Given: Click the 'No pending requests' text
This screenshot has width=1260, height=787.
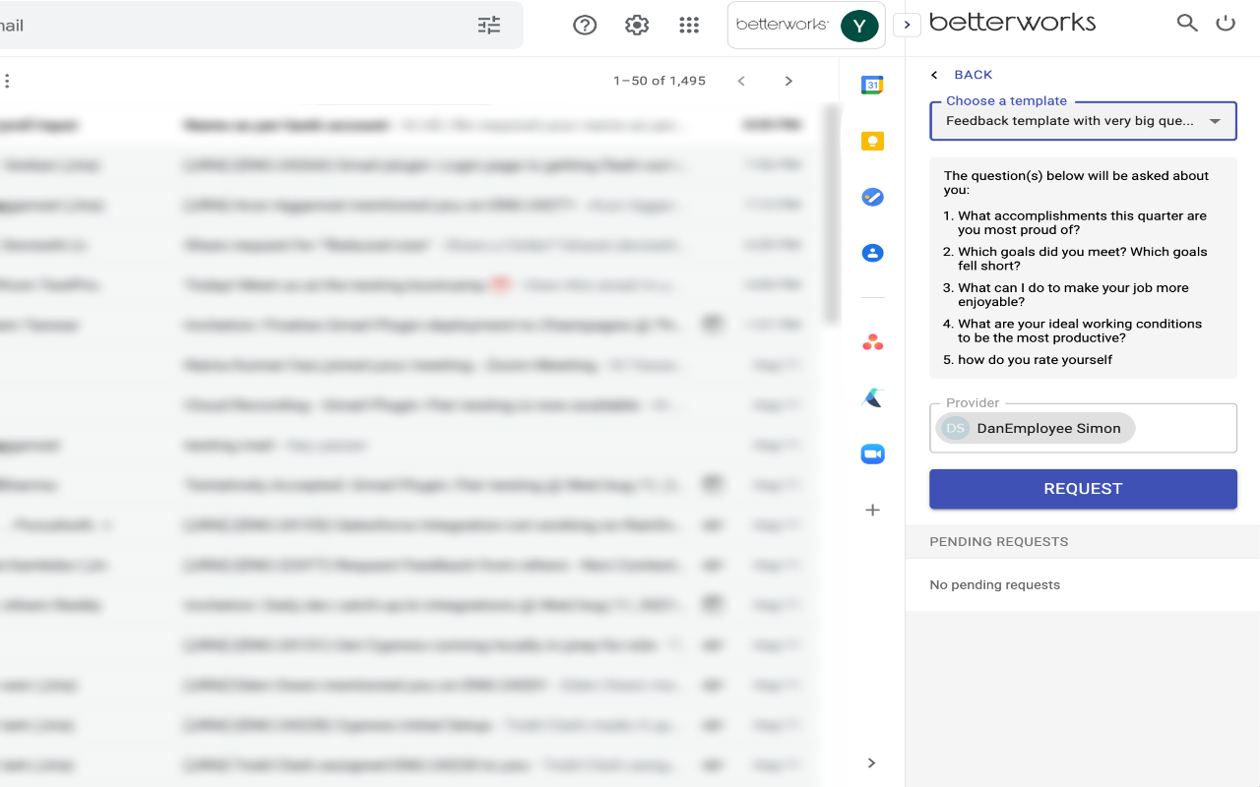Looking at the screenshot, I should tap(994, 584).
